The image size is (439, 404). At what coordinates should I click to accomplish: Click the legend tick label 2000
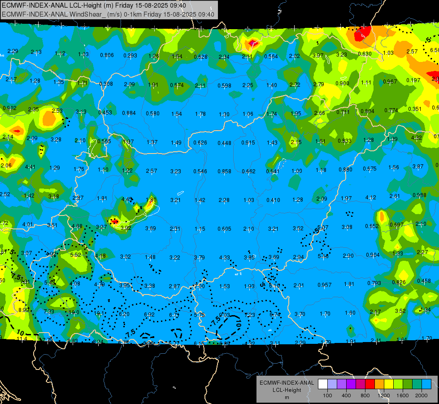(x=422, y=395)
